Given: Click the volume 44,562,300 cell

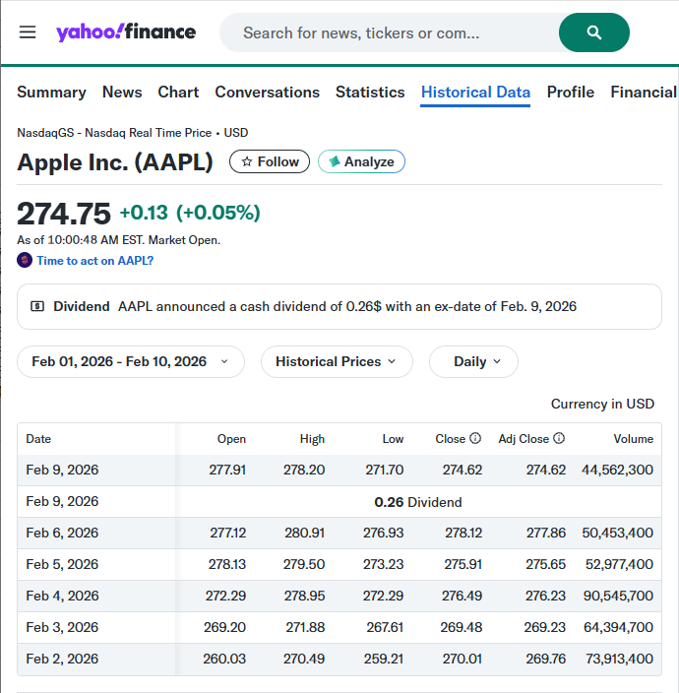Looking at the screenshot, I should (x=617, y=470).
